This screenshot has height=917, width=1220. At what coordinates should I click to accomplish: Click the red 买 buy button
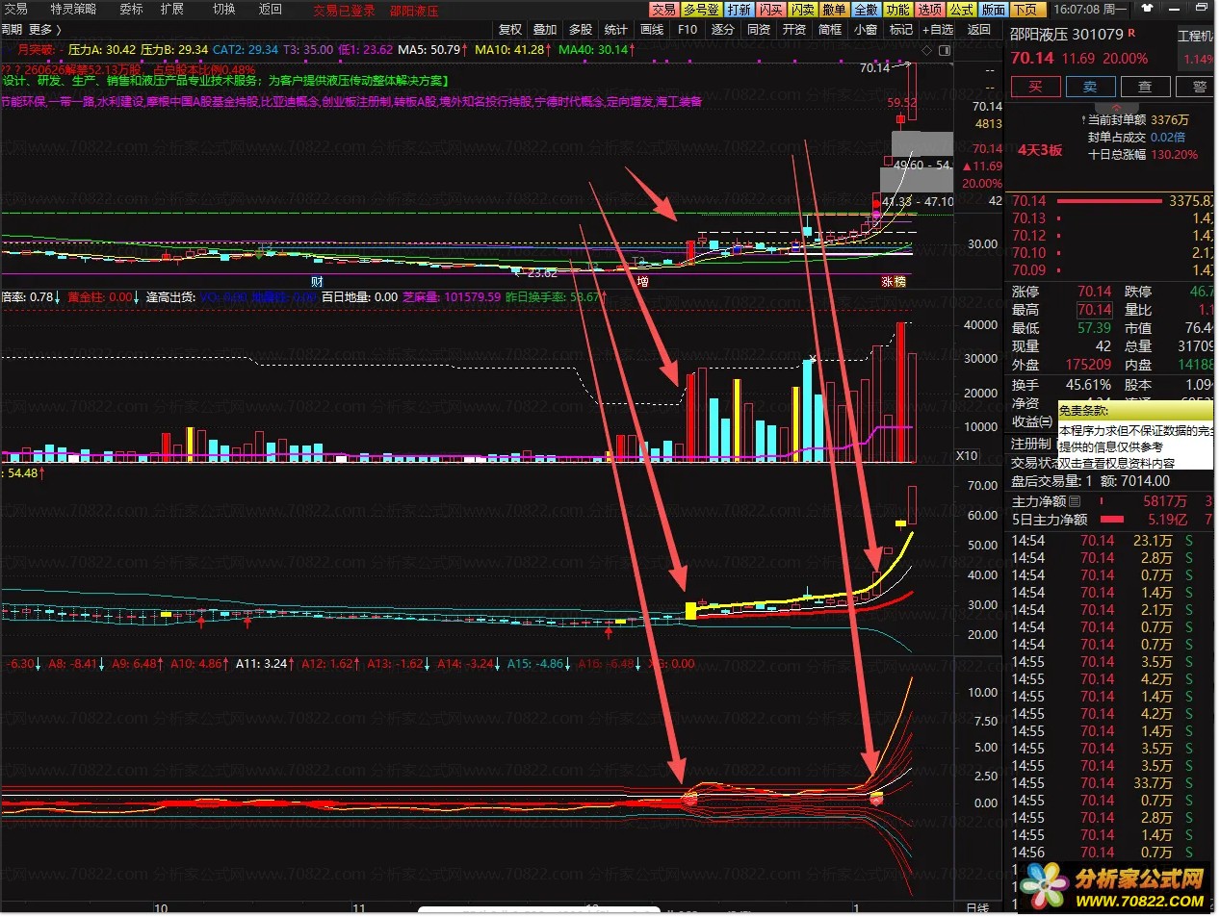pyautogui.click(x=1035, y=87)
